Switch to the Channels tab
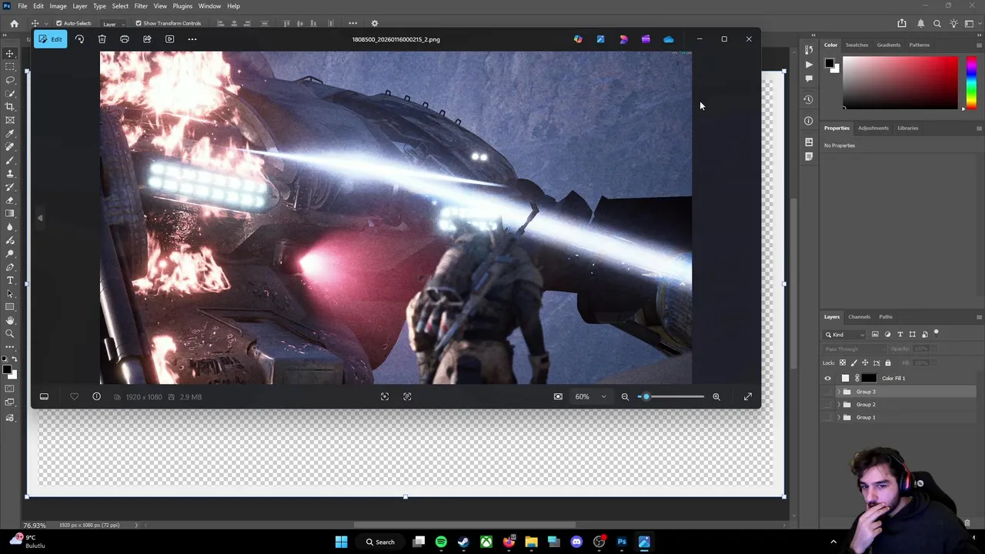This screenshot has height=554, width=985. 859,317
